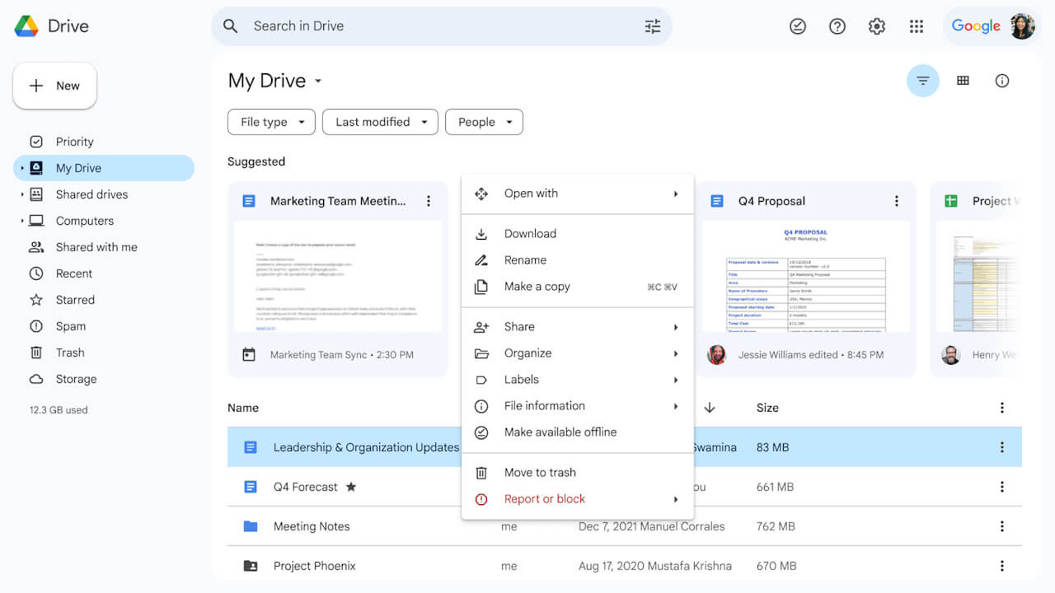Open the Settings gear icon
Screen dimensions: 1055x593
click(876, 26)
